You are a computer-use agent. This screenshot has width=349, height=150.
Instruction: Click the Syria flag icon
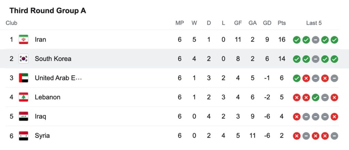click(x=24, y=136)
